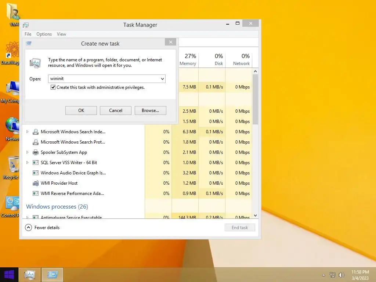Open the File menu

click(x=28, y=34)
